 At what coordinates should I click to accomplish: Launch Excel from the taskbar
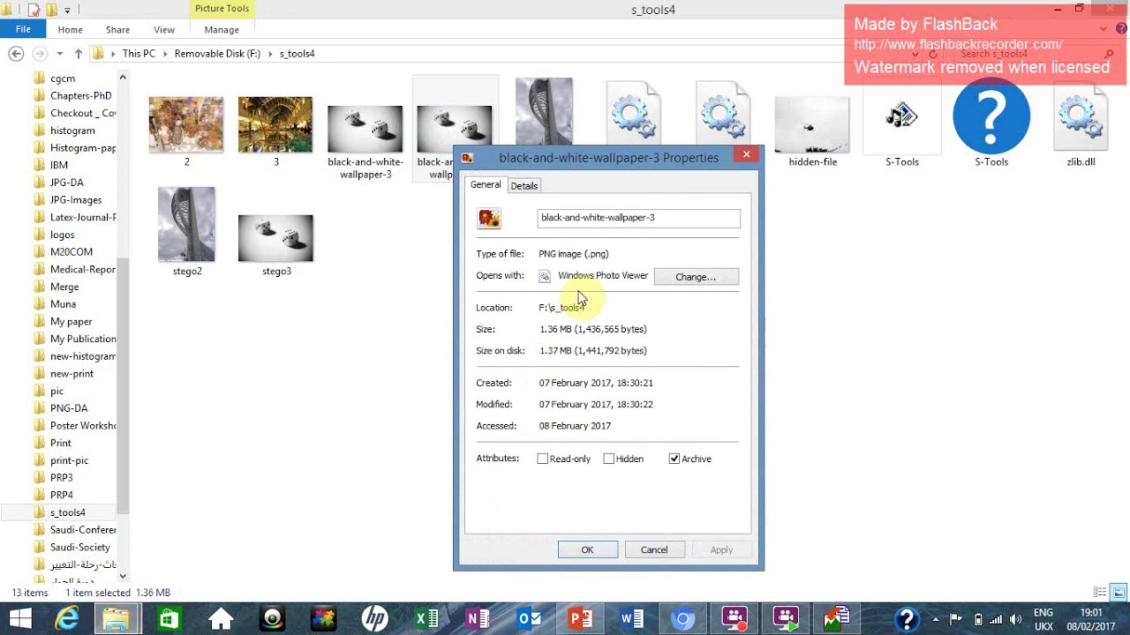[x=427, y=619]
